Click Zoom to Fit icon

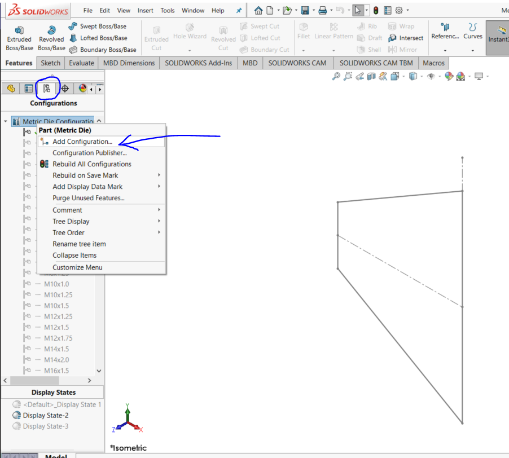coord(336,76)
